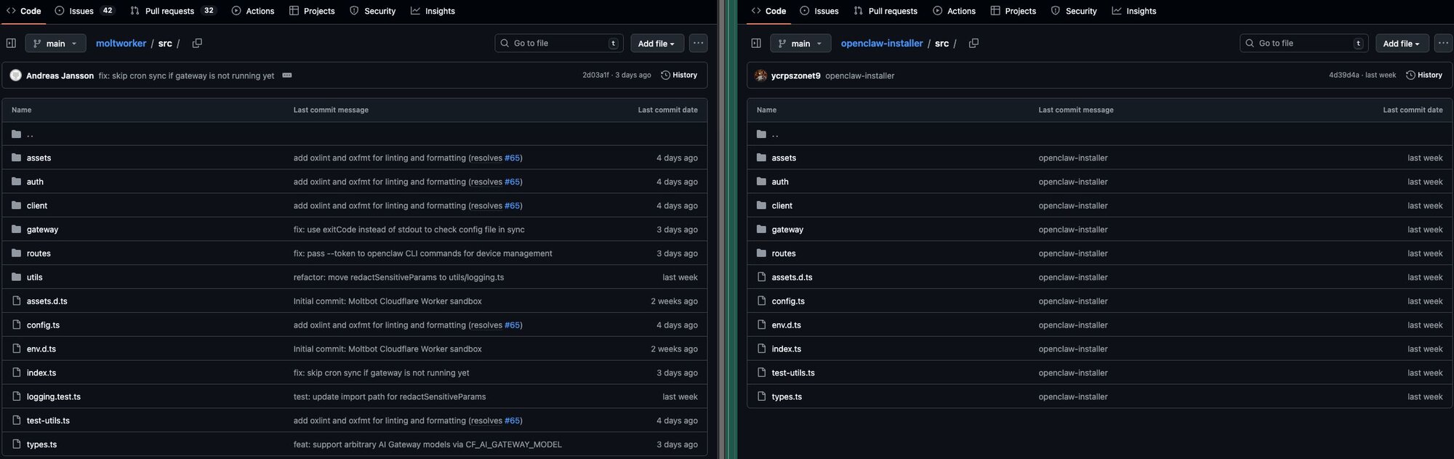Open the gateway folder in moltworker

coord(42,229)
